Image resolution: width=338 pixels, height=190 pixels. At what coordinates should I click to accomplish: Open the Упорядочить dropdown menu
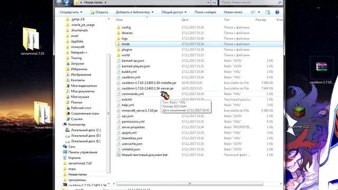71,12
